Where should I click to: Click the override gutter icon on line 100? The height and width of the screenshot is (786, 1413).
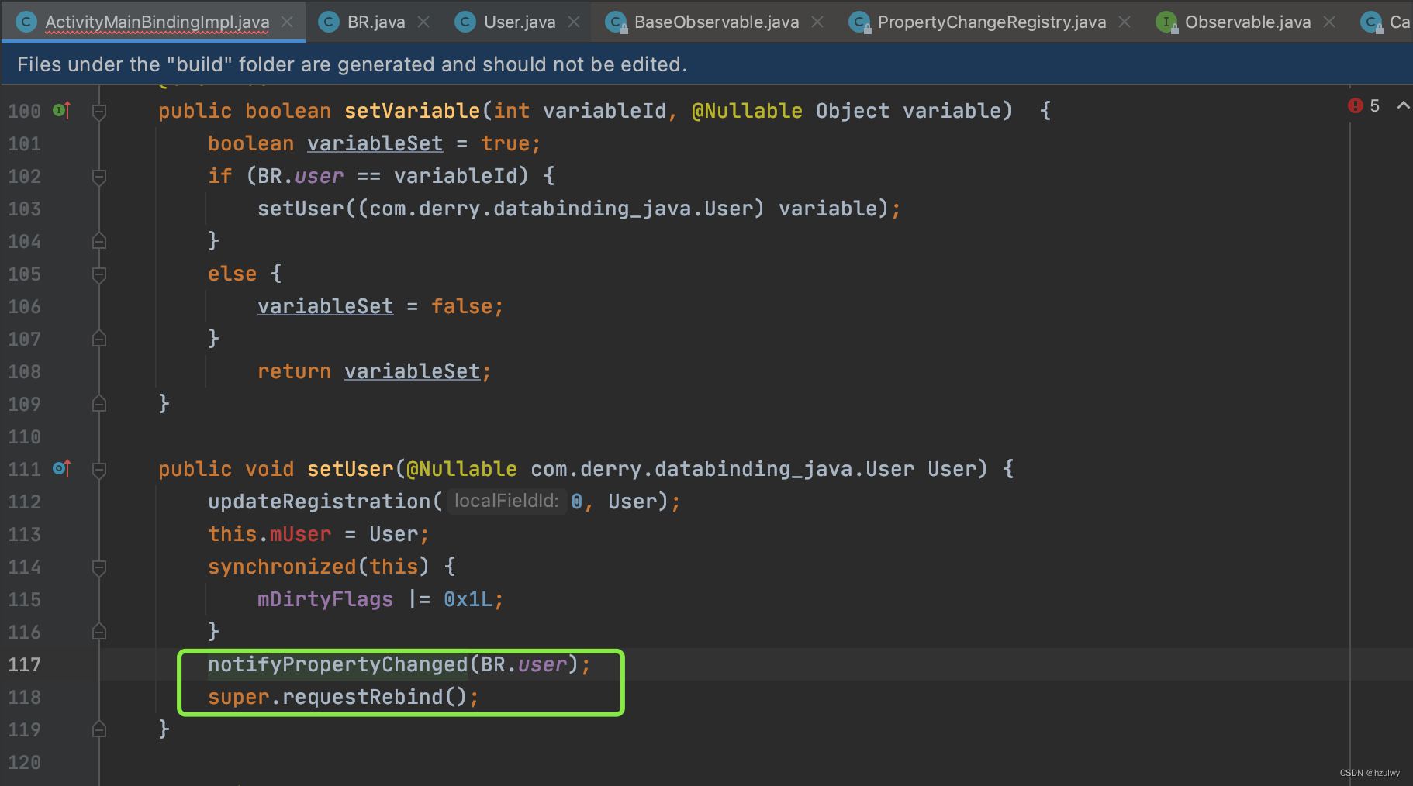pyautogui.click(x=62, y=111)
